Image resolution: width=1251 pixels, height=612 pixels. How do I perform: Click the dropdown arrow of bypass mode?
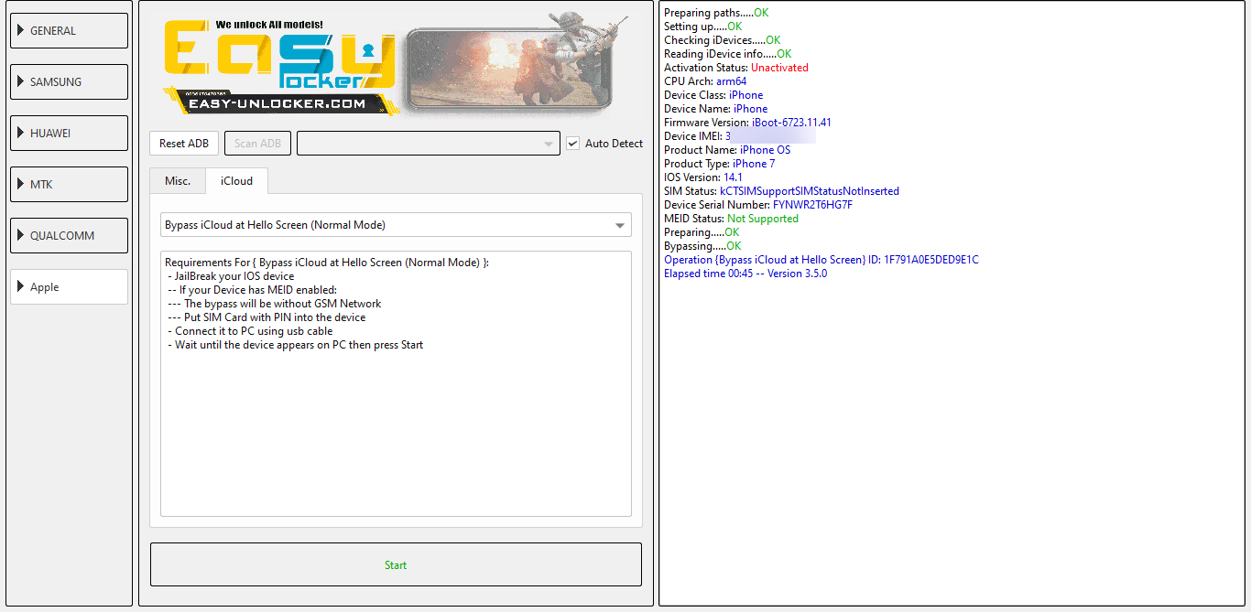click(621, 225)
